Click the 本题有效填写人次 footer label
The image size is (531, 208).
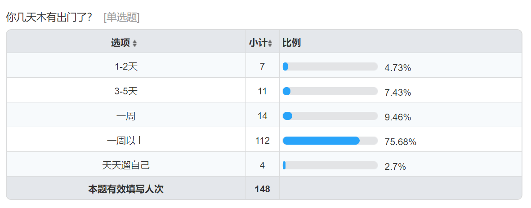126,189
